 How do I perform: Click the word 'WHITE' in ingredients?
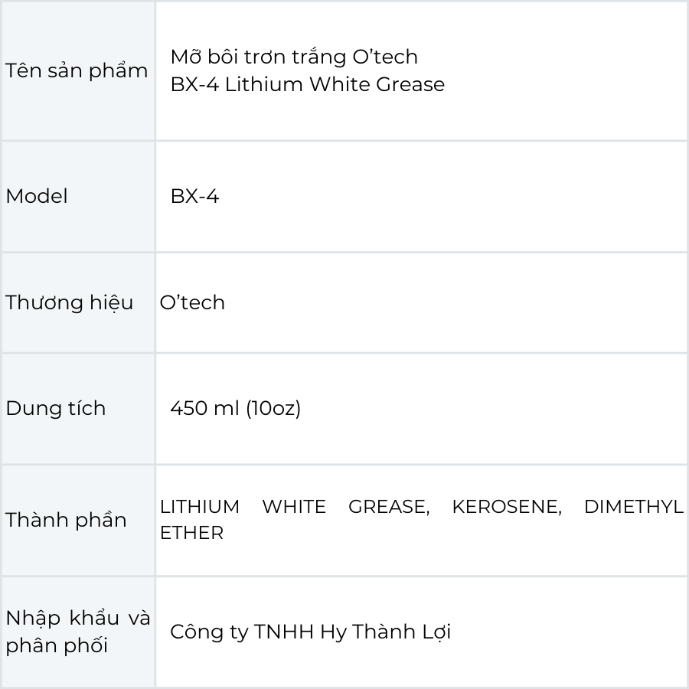[294, 507]
